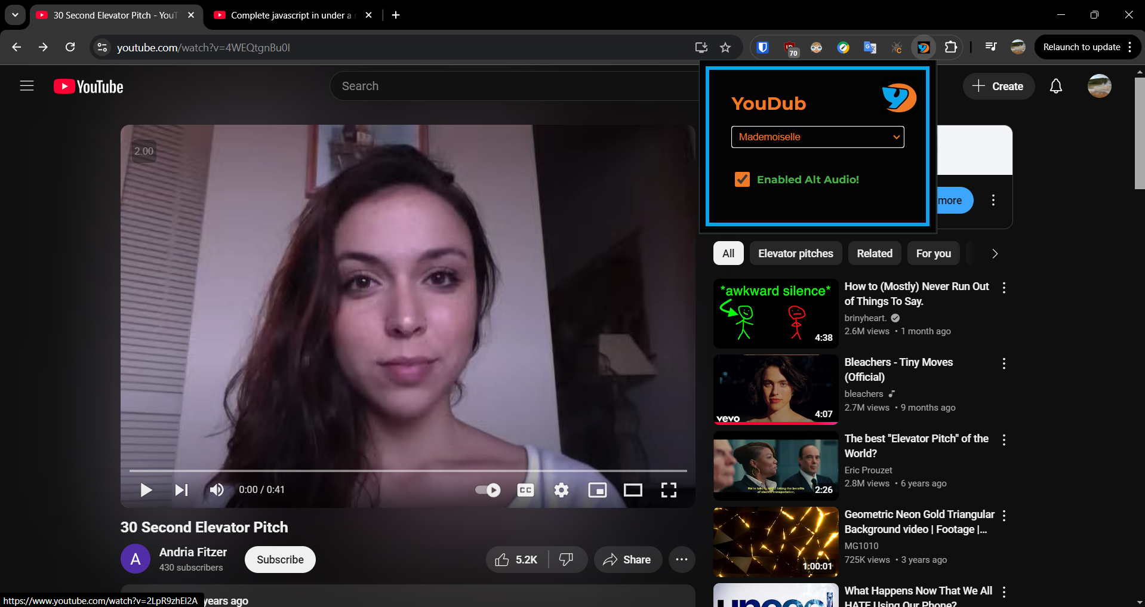Open the awkward silence video thumbnail
This screenshot has width=1145, height=607.
coord(775,314)
